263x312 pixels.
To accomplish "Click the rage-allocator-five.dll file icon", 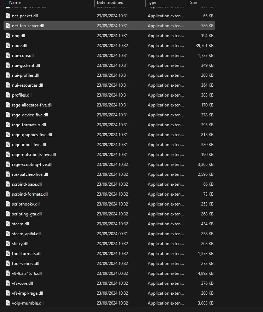I will [x=8, y=105].
